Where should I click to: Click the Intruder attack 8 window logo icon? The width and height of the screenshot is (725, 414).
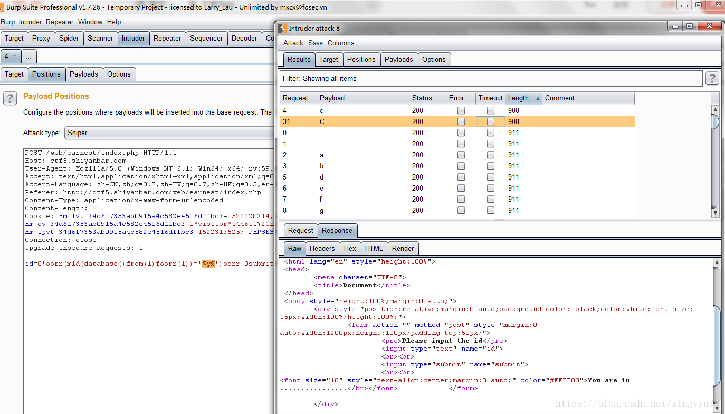283,28
